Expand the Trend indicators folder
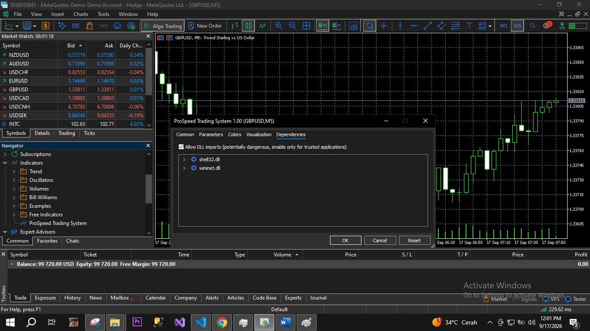Image resolution: width=590 pixels, height=331 pixels. pos(14,172)
